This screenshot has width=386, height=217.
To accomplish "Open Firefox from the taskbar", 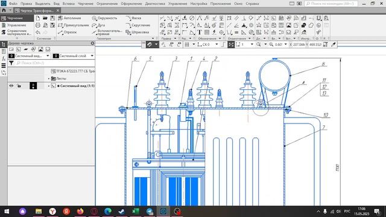I will [80, 212].
